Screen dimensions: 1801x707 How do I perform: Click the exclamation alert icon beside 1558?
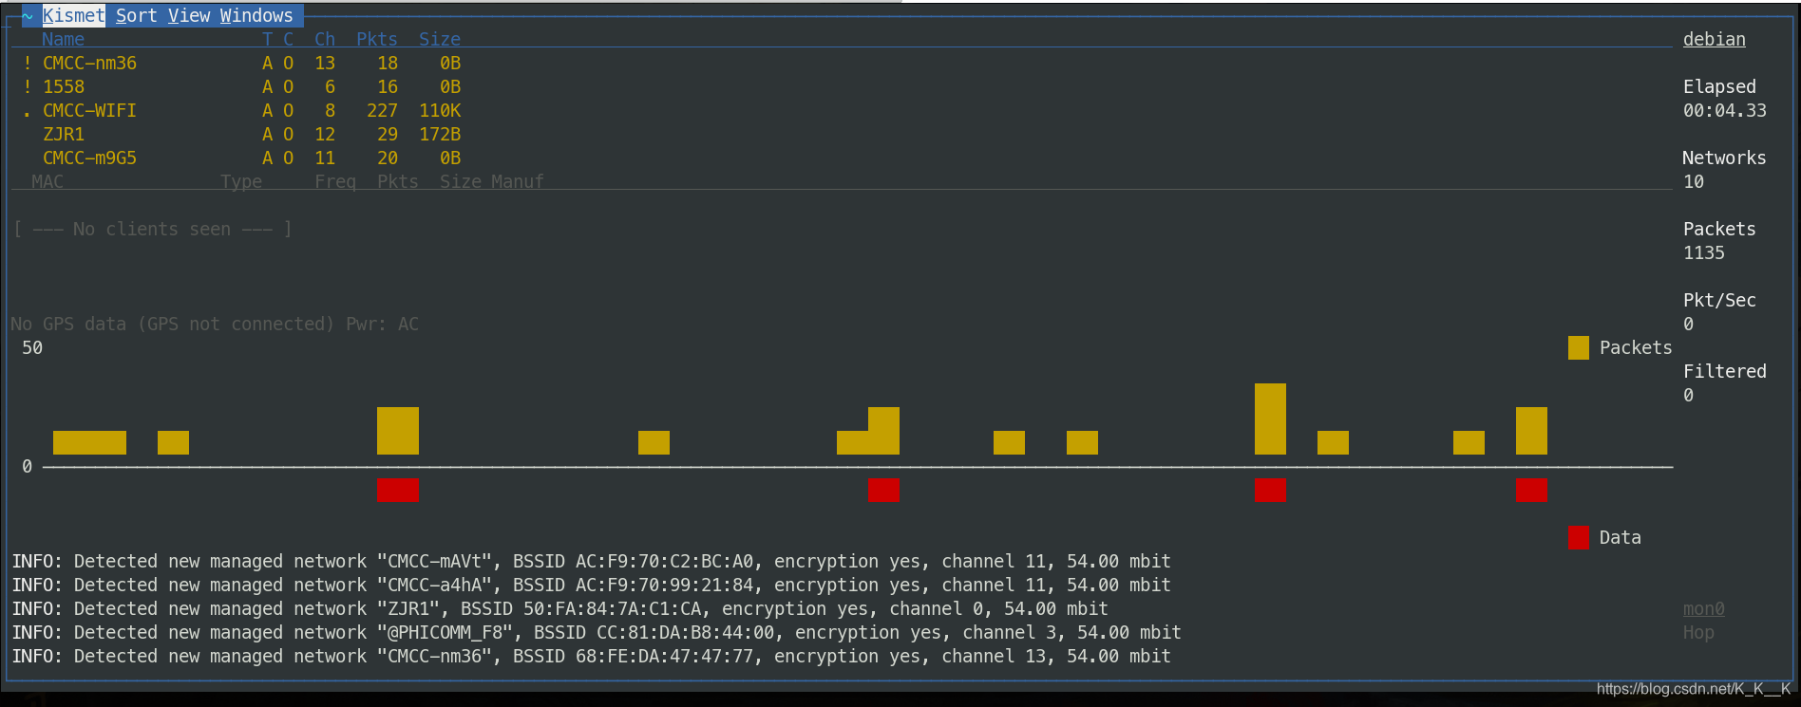pos(28,86)
